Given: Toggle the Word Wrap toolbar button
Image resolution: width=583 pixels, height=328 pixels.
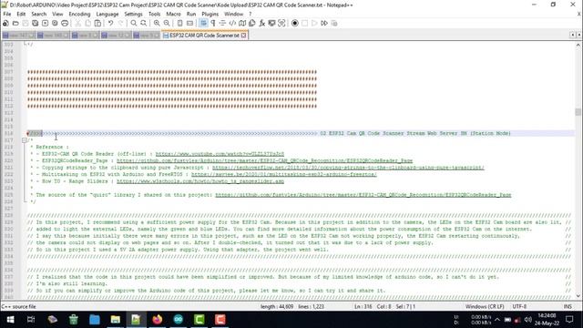Looking at the screenshot, I should coord(203,23).
